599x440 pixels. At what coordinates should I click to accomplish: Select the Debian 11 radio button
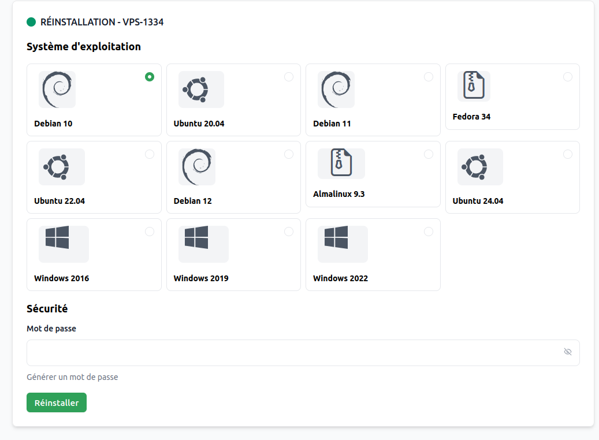[429, 77]
